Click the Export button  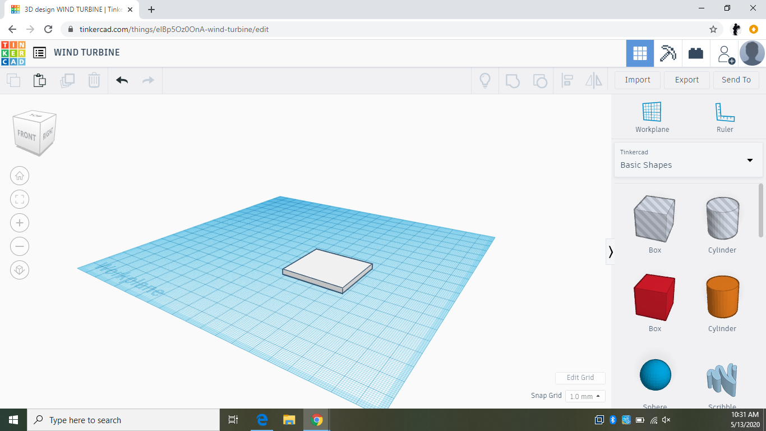(686, 80)
